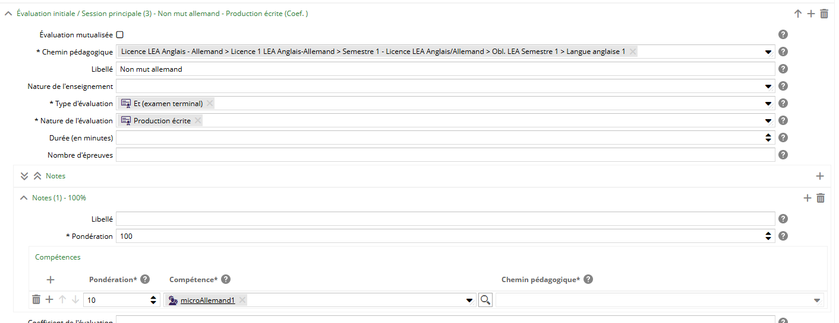Expand all notes with double-down chevron
This screenshot has height=323, width=839.
coord(24,176)
